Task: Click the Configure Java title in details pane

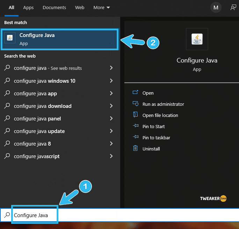Action: click(197, 60)
